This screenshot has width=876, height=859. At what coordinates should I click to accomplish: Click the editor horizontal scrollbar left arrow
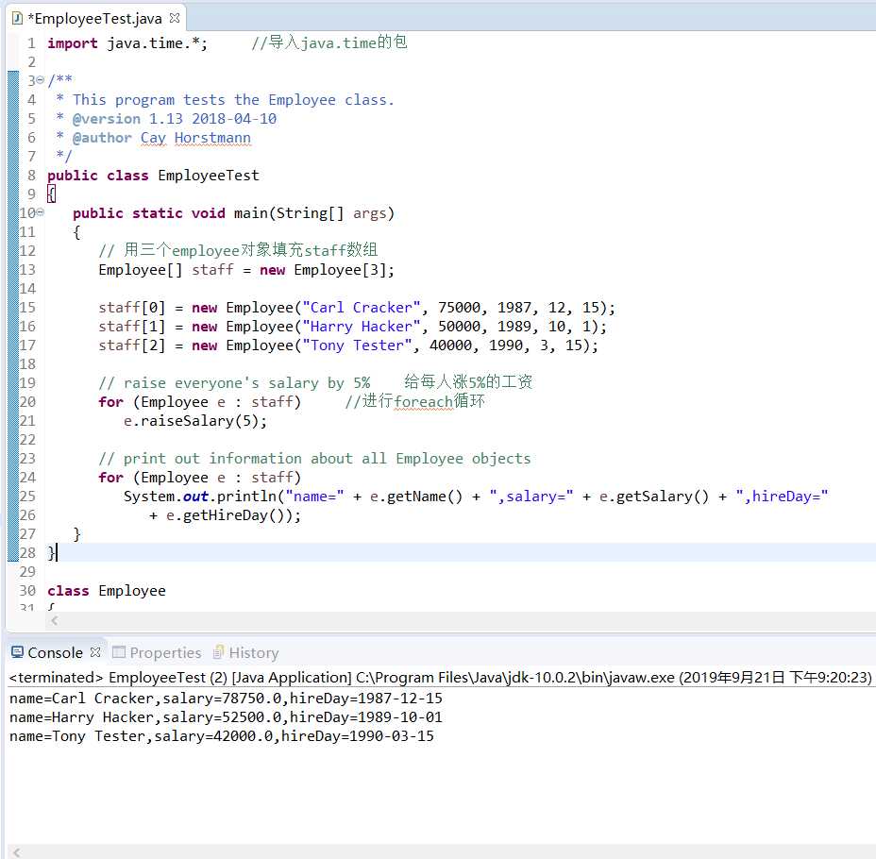point(54,620)
